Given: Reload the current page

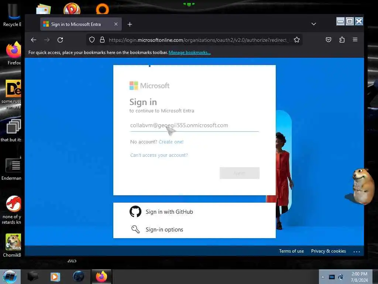Looking at the screenshot, I should point(60,40).
